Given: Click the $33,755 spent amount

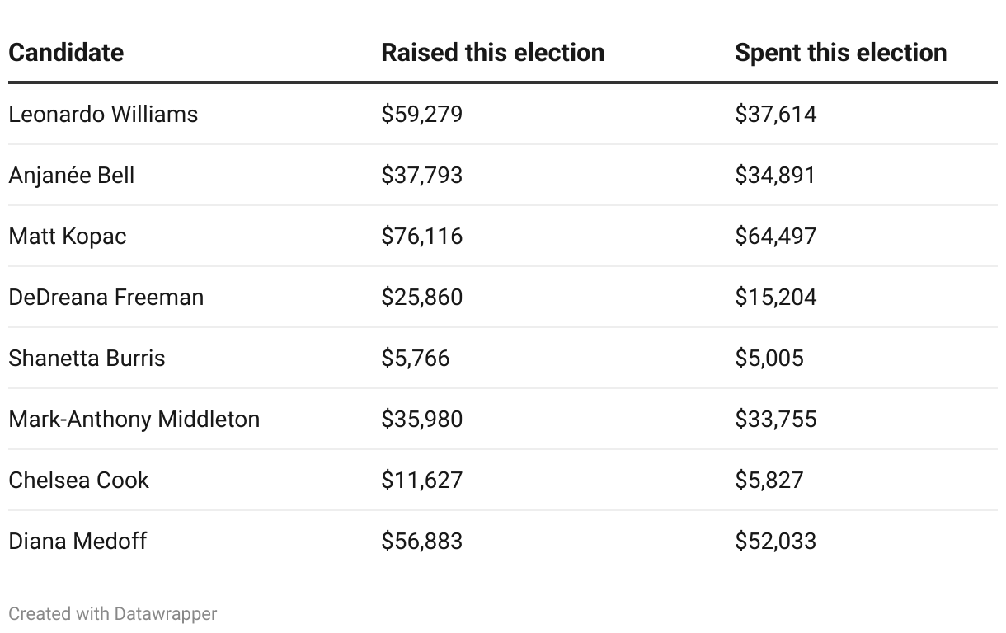Looking at the screenshot, I should [775, 419].
